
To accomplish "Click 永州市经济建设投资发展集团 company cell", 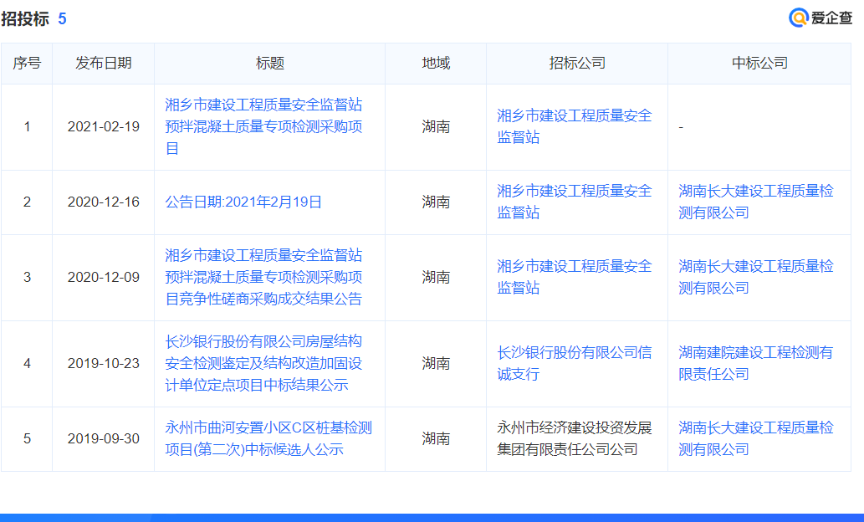I will coord(574,438).
